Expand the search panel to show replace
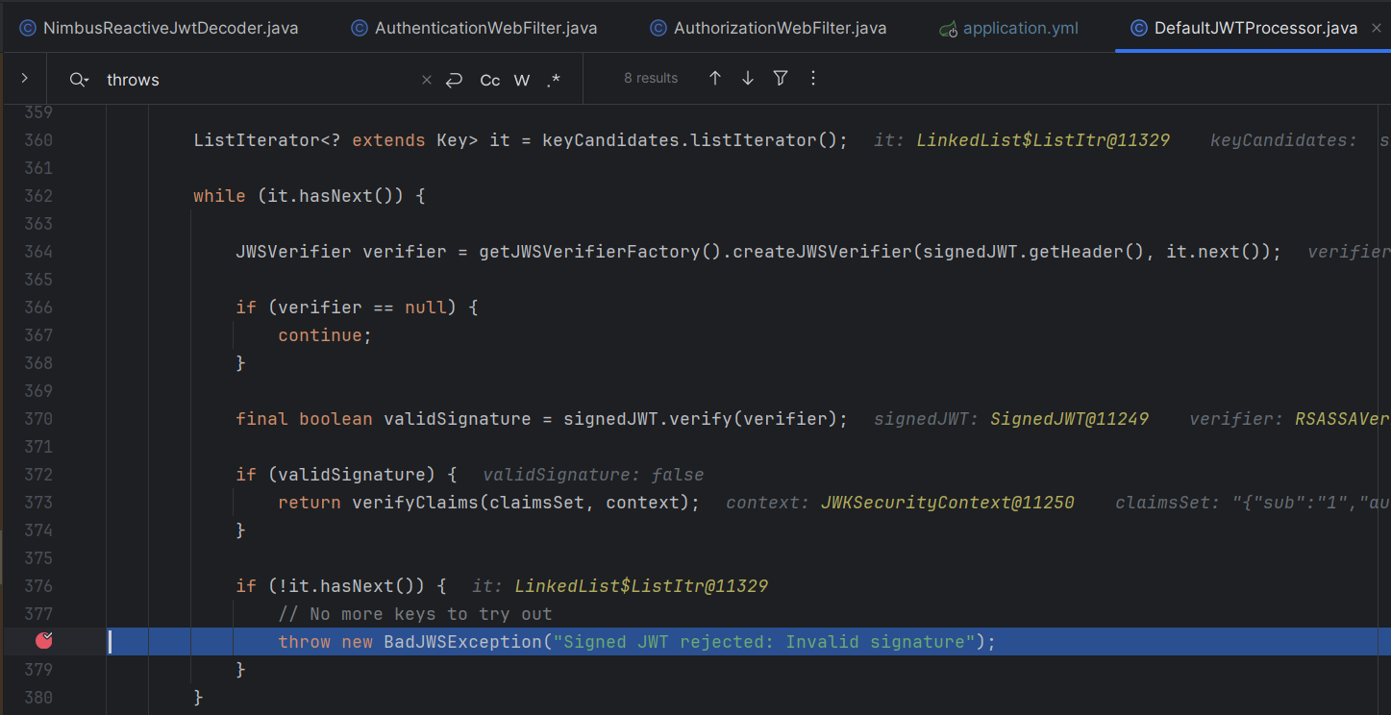 23,79
